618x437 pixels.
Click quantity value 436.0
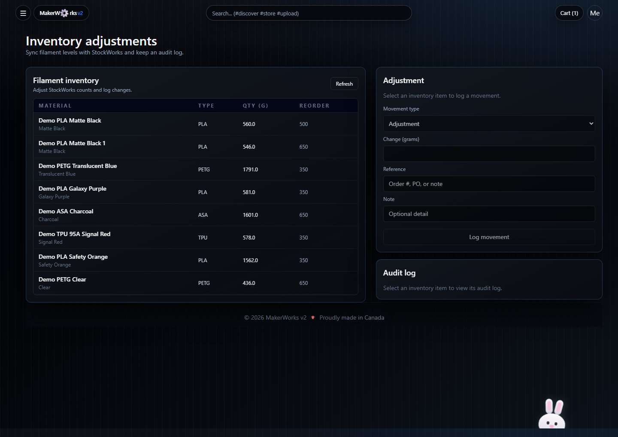click(249, 283)
